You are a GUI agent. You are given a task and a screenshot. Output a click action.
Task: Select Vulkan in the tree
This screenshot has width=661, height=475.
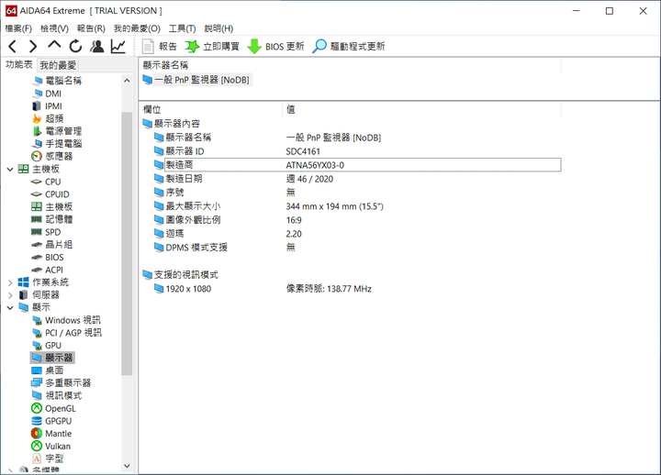tap(51, 447)
